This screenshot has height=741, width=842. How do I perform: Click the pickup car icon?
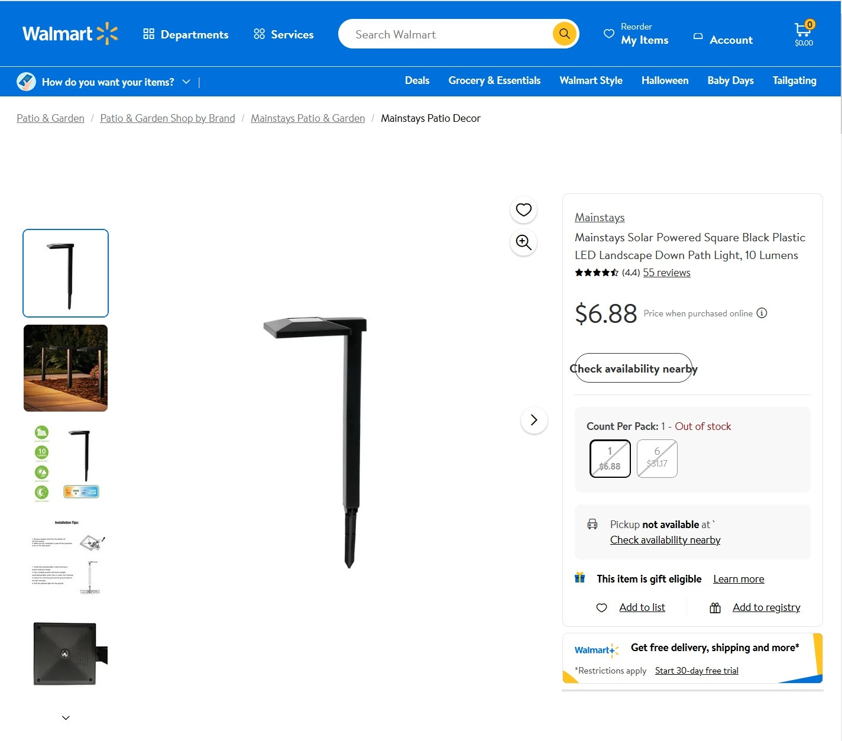592,524
